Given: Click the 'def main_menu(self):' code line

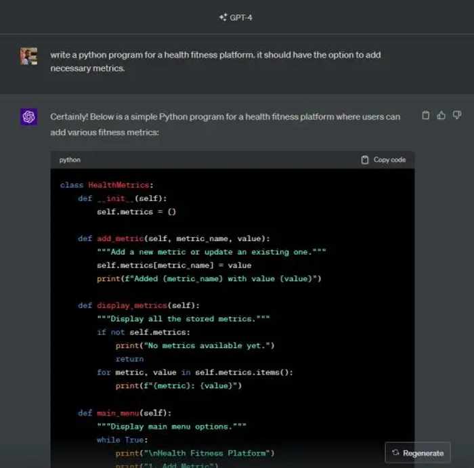Looking at the screenshot, I should tap(125, 413).
